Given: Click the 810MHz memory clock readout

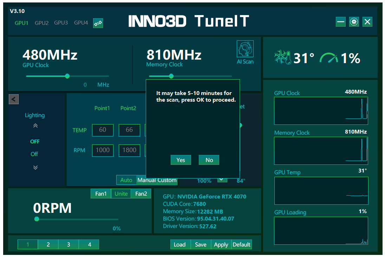Looking at the screenshot, I should 174,55.
